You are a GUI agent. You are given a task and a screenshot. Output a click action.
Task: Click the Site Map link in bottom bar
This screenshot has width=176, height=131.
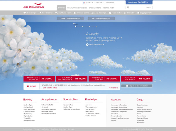point(71,129)
